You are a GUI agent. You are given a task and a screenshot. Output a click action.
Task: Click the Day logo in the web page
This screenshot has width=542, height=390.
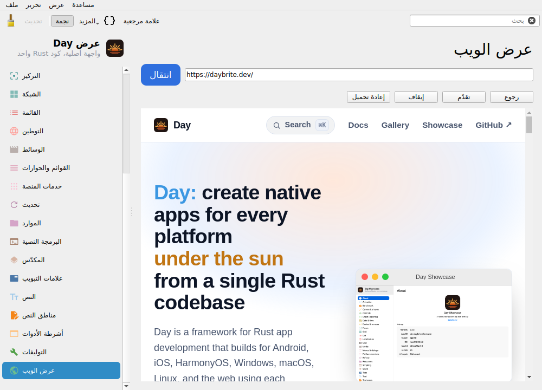161,125
